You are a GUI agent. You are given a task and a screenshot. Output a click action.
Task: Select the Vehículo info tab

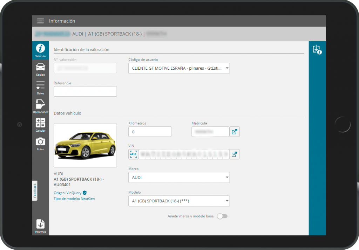tap(40, 50)
